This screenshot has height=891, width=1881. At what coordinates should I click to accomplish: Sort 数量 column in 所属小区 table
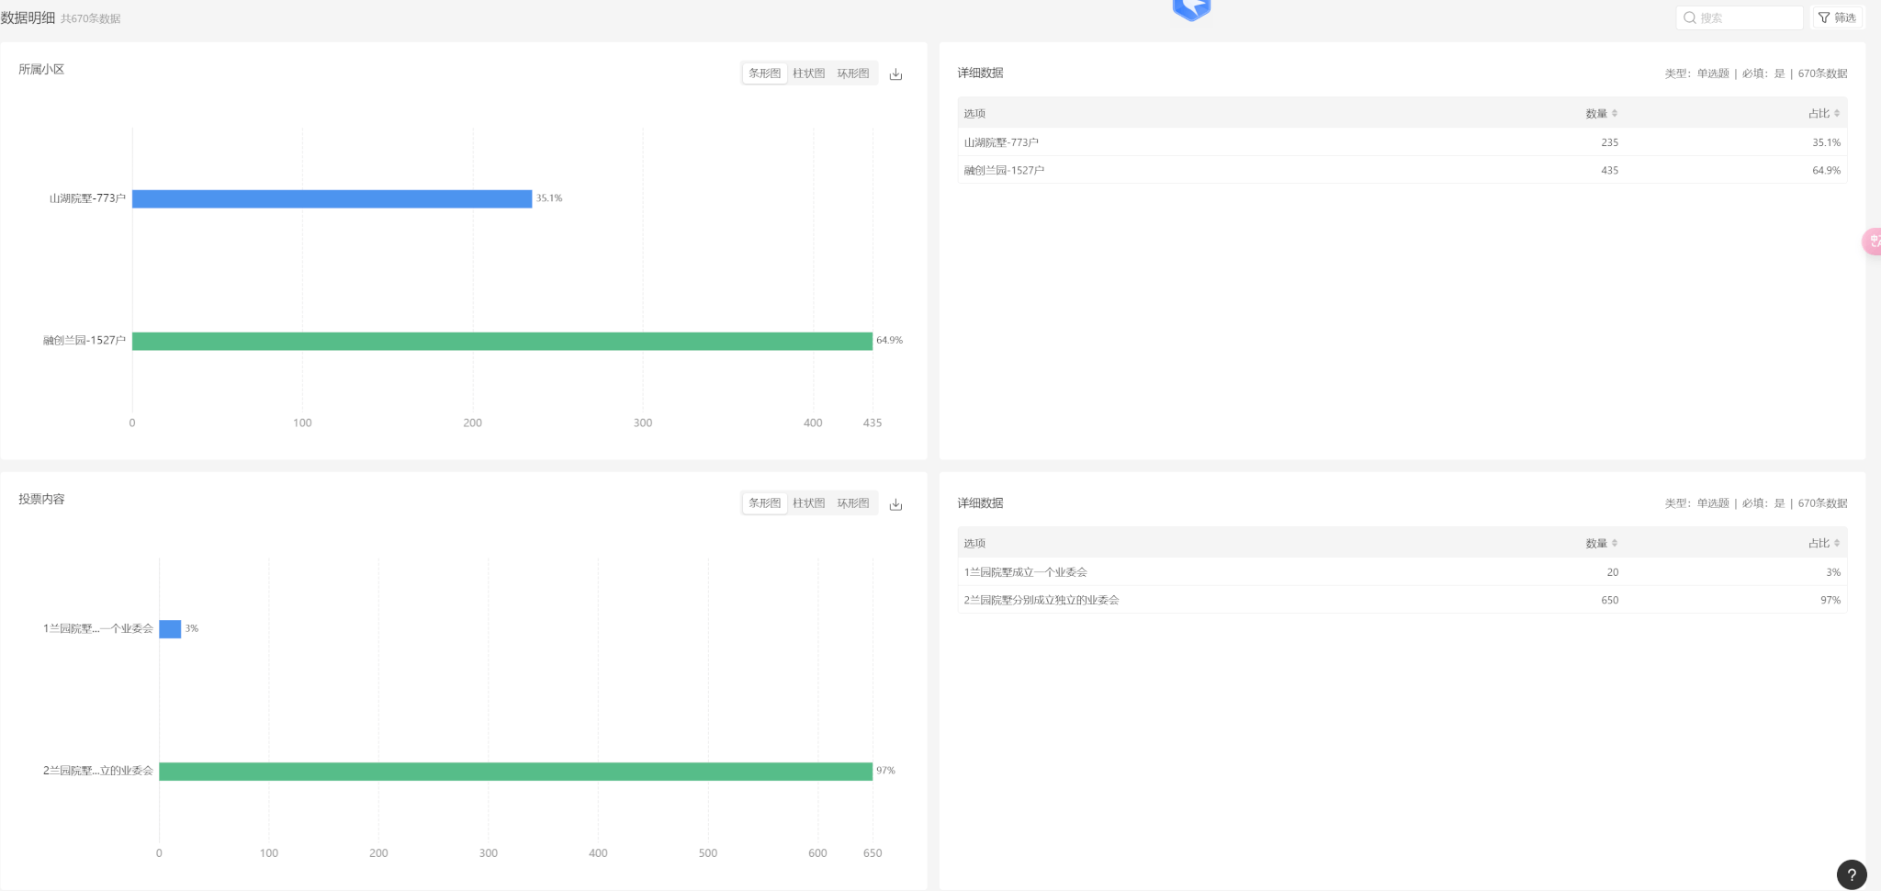[1614, 114]
